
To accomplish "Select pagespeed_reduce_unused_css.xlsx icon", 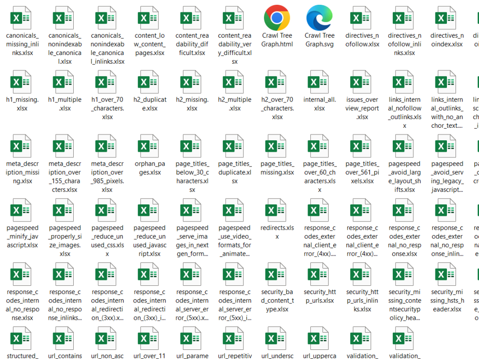I will (106, 210).
